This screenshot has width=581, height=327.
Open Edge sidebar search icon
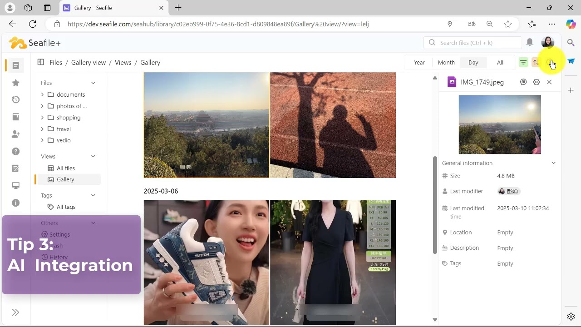(x=571, y=43)
